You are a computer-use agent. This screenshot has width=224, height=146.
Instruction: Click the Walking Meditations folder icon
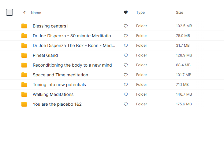pyautogui.click(x=24, y=94)
